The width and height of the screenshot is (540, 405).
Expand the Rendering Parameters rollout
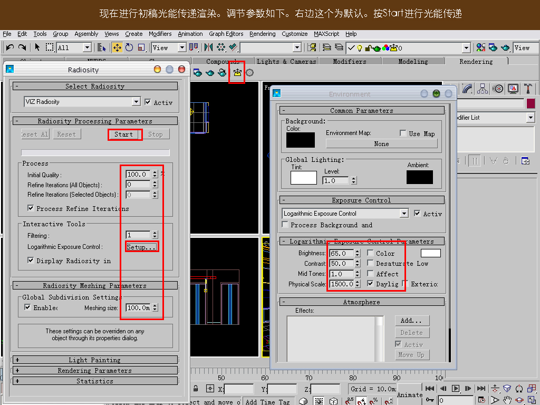click(x=95, y=371)
